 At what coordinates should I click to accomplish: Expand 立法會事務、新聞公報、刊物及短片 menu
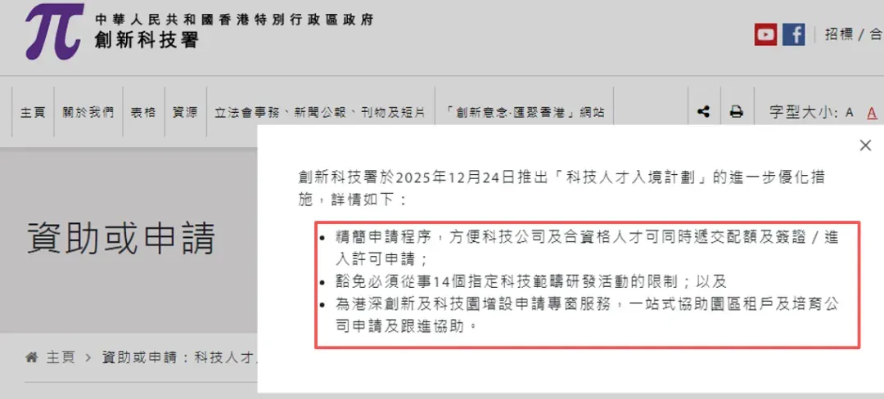coord(320,112)
